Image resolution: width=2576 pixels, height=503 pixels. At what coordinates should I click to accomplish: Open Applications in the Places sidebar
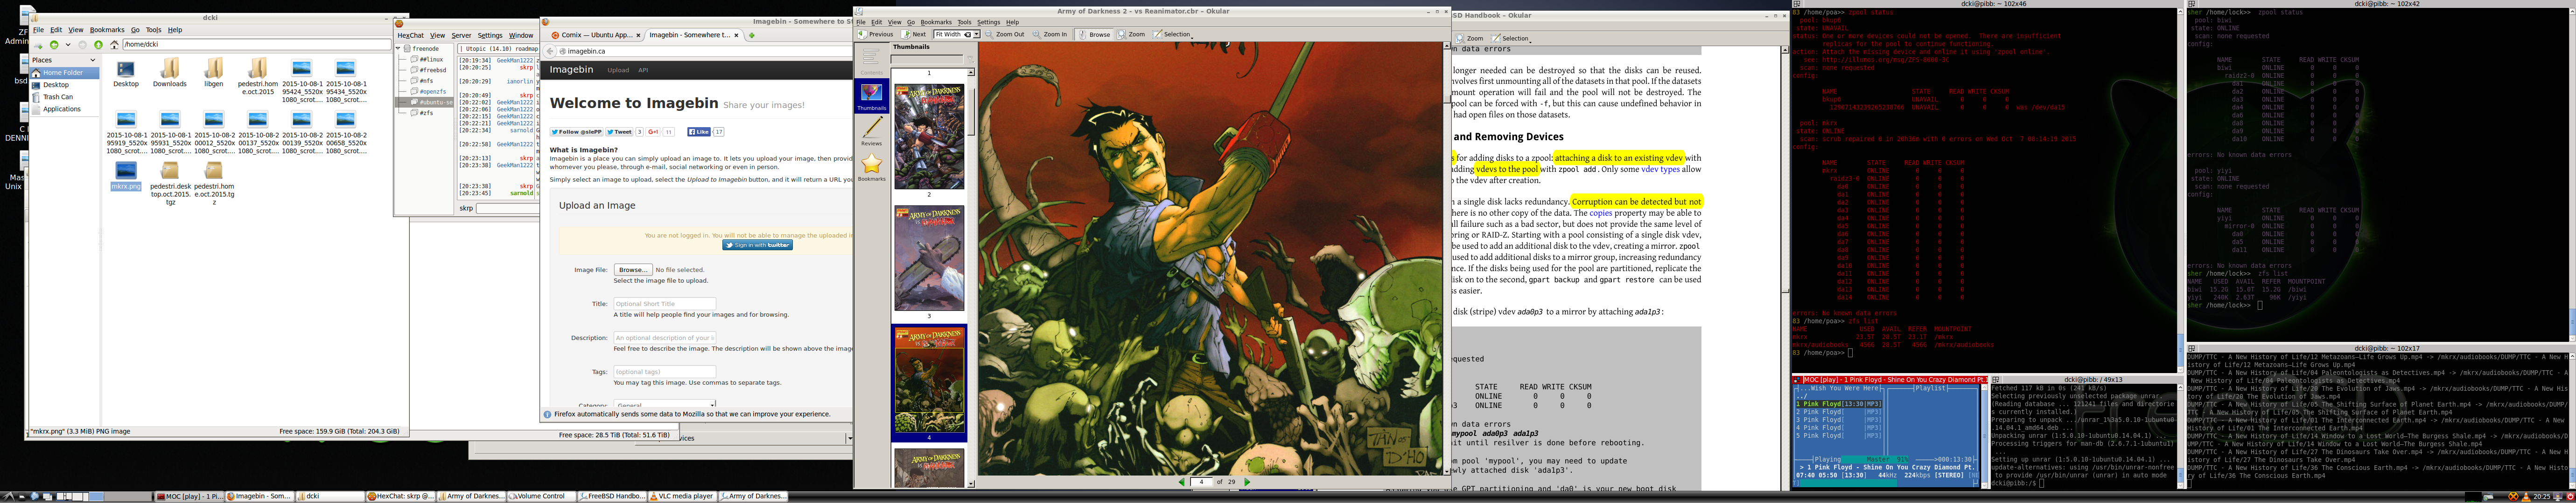(62, 109)
